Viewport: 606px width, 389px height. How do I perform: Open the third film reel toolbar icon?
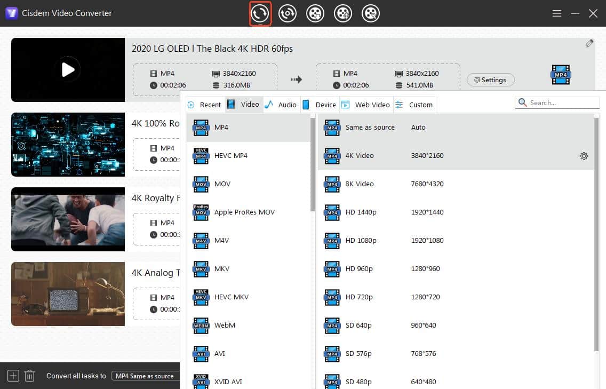pos(315,13)
